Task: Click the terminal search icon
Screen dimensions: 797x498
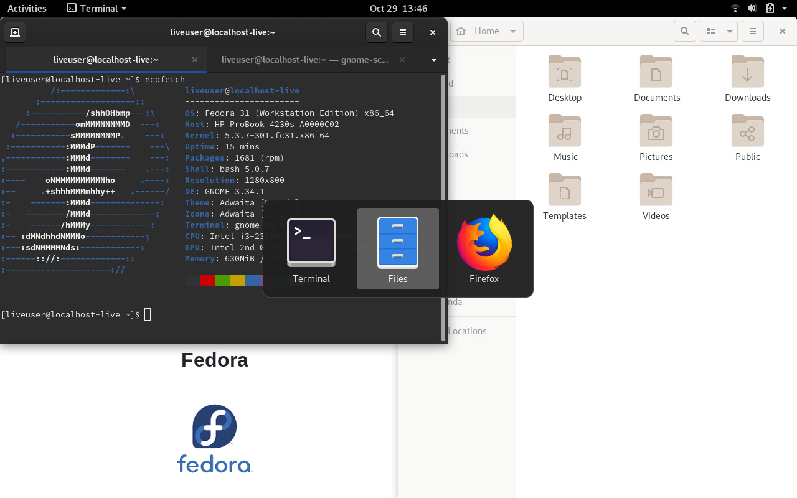Action: 376,32
